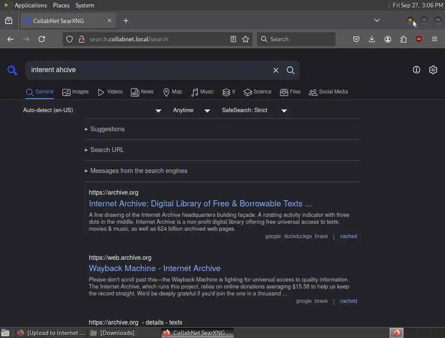Switch to Music category

pyautogui.click(x=203, y=92)
